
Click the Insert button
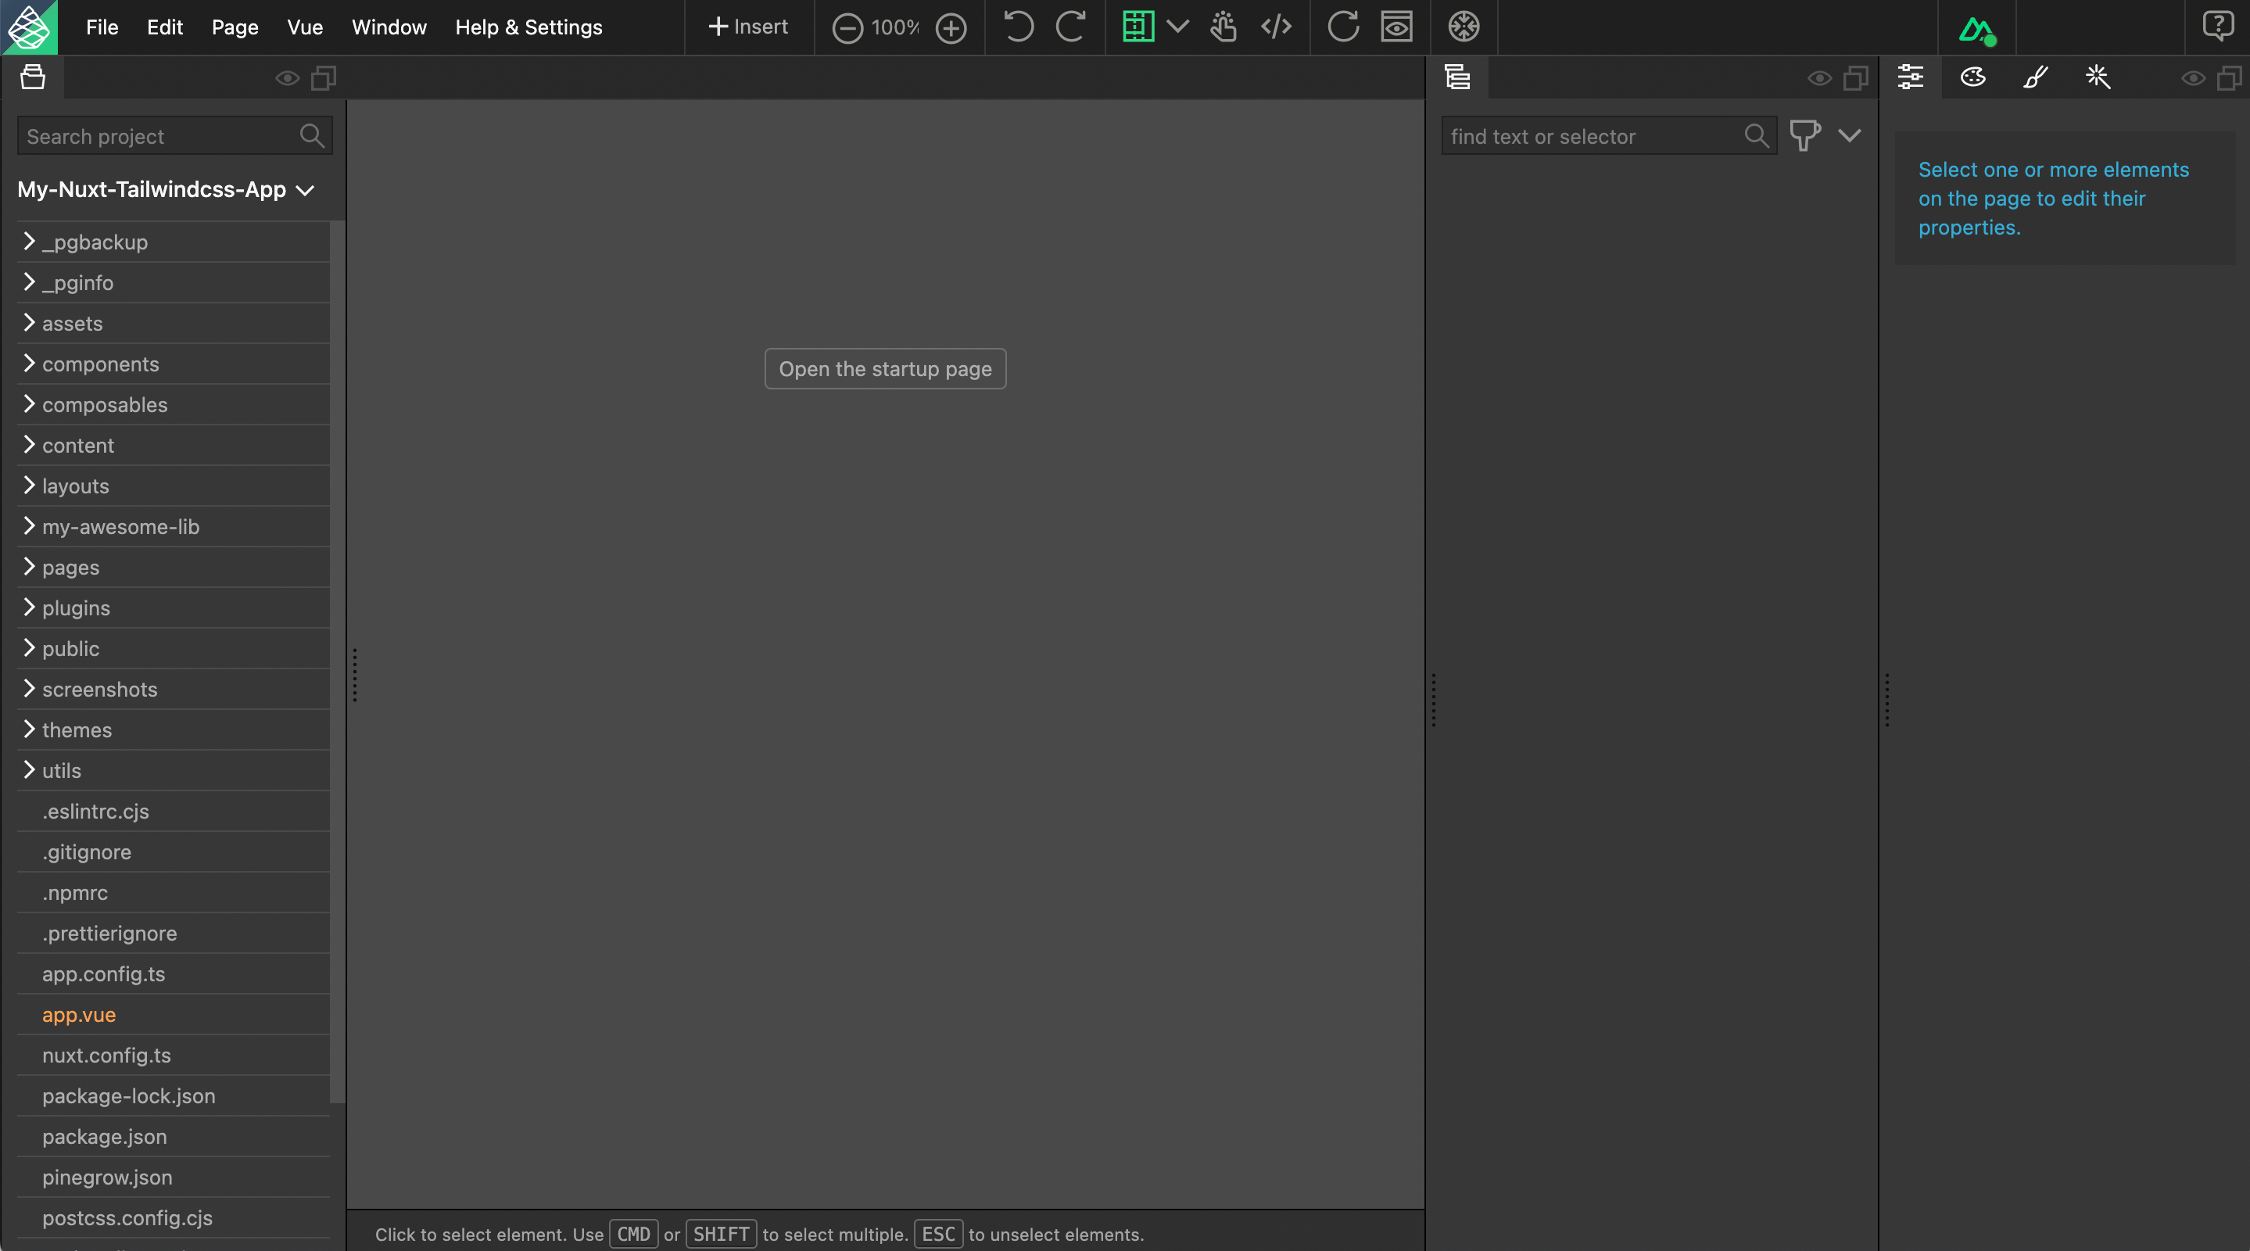pos(747,27)
